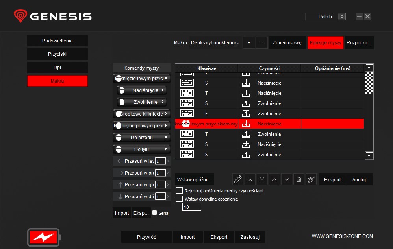Add the Do przodu mouse command
Image resolution: width=393 pixels, height=249 pixels.
[141, 138]
